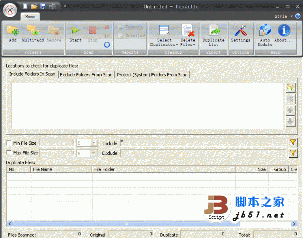Sort by the Size column header

[x=251, y=169]
